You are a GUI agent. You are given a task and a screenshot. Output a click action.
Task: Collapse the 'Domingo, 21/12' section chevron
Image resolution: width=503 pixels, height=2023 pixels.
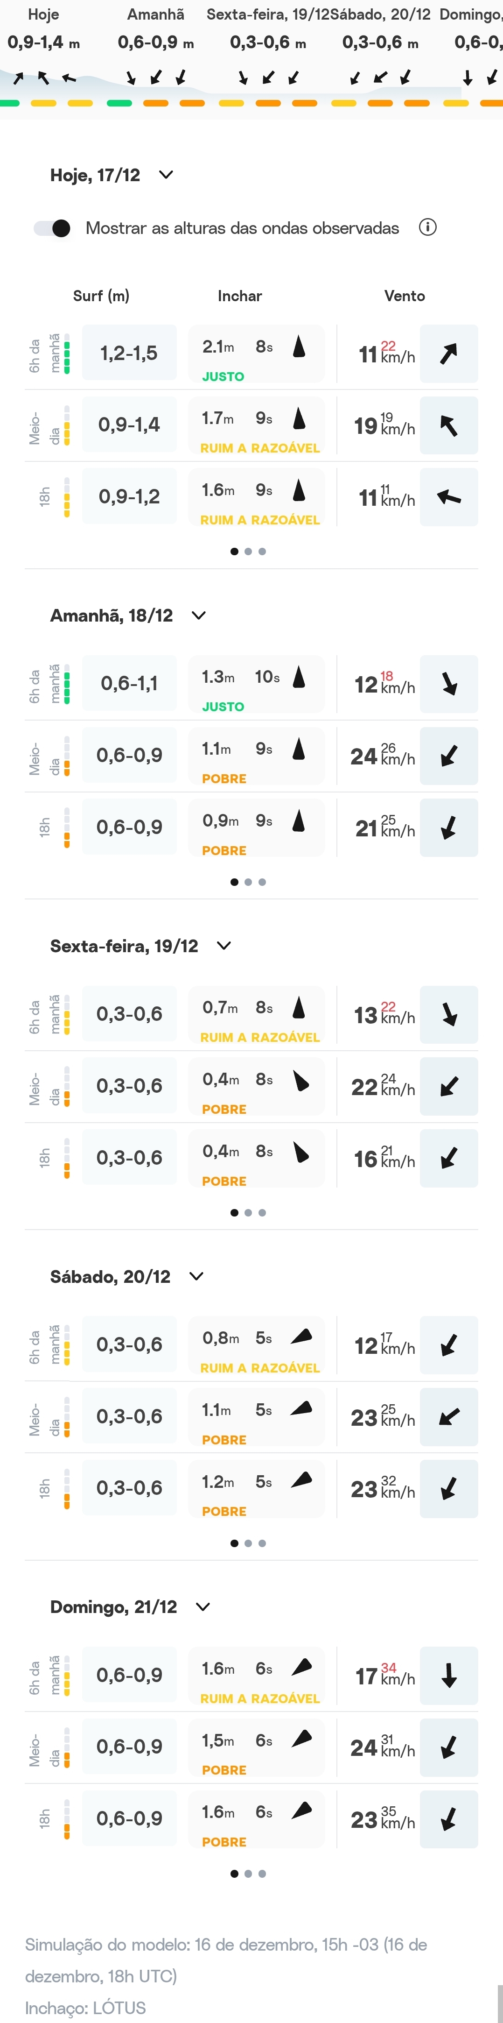[203, 1607]
